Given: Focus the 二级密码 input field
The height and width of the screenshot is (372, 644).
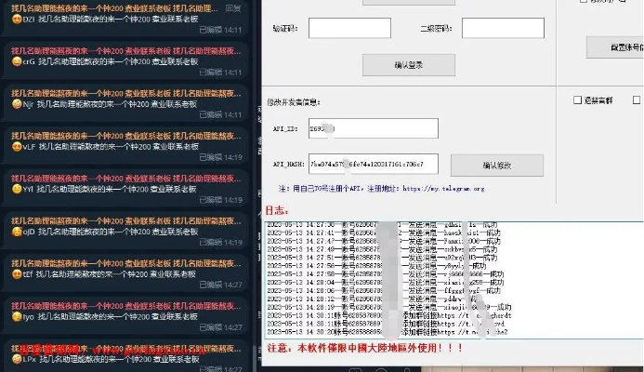Looking at the screenshot, I should click(503, 28).
